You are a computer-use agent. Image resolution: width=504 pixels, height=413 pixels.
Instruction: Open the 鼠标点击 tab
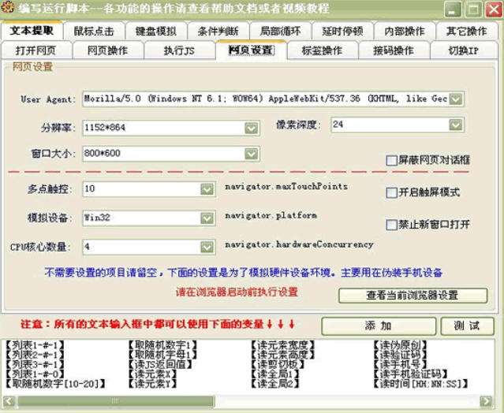94,32
